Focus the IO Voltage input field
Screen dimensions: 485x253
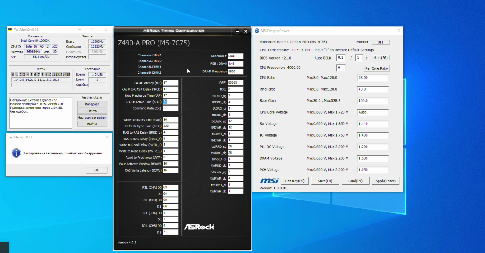click(373, 135)
